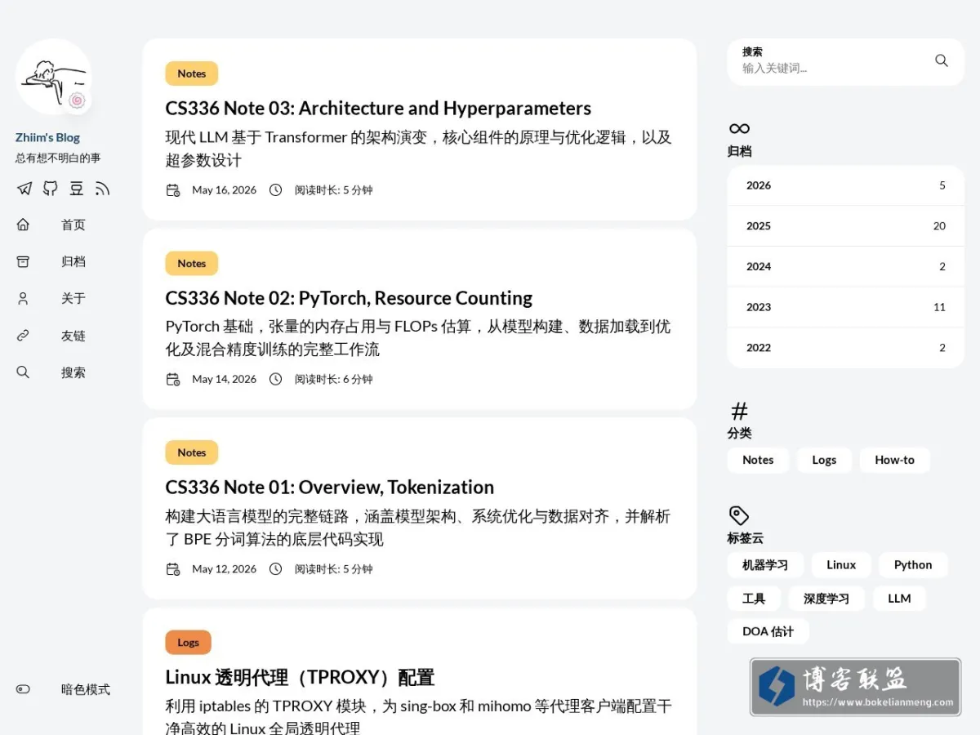Click the Notes badge on CS336 Note 03
This screenshot has height=735, width=980.
(192, 73)
